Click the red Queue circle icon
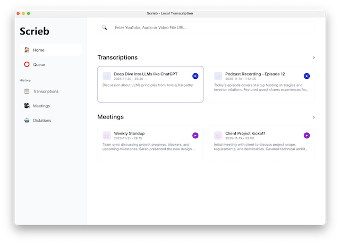The width and height of the screenshot is (340, 244). click(27, 65)
